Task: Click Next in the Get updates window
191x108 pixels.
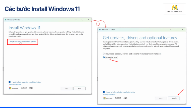Action: pyautogui.click(x=174, y=98)
